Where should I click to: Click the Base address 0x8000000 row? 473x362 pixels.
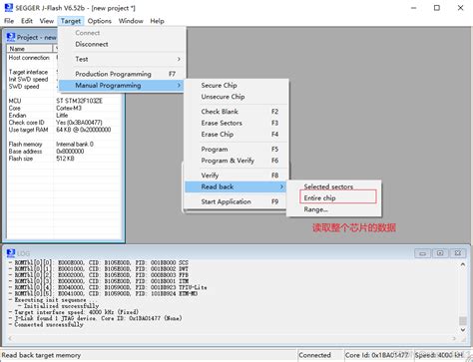pyautogui.click(x=64, y=152)
